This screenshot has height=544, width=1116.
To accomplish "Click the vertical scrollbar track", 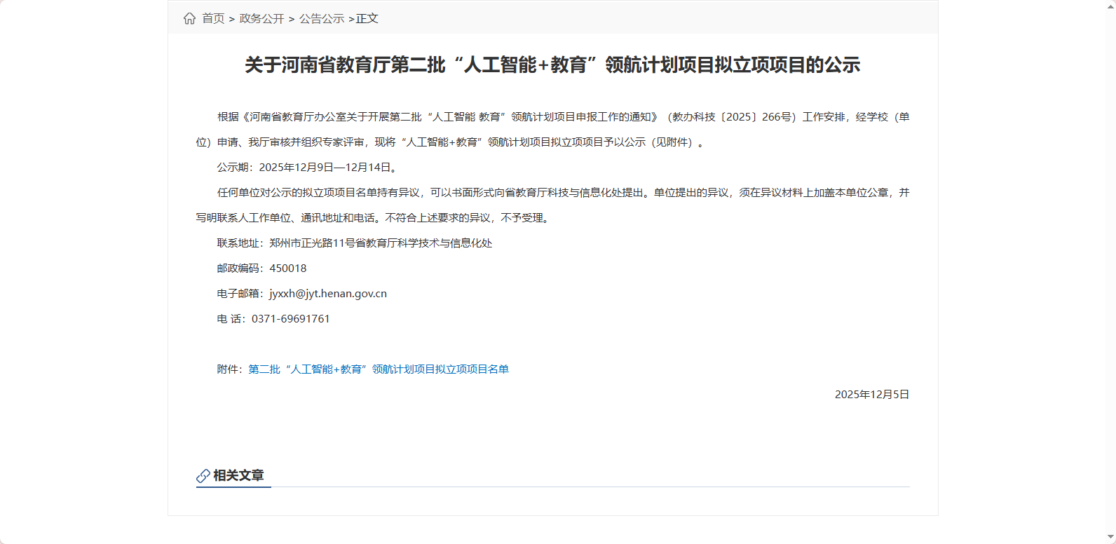I will point(1110,280).
